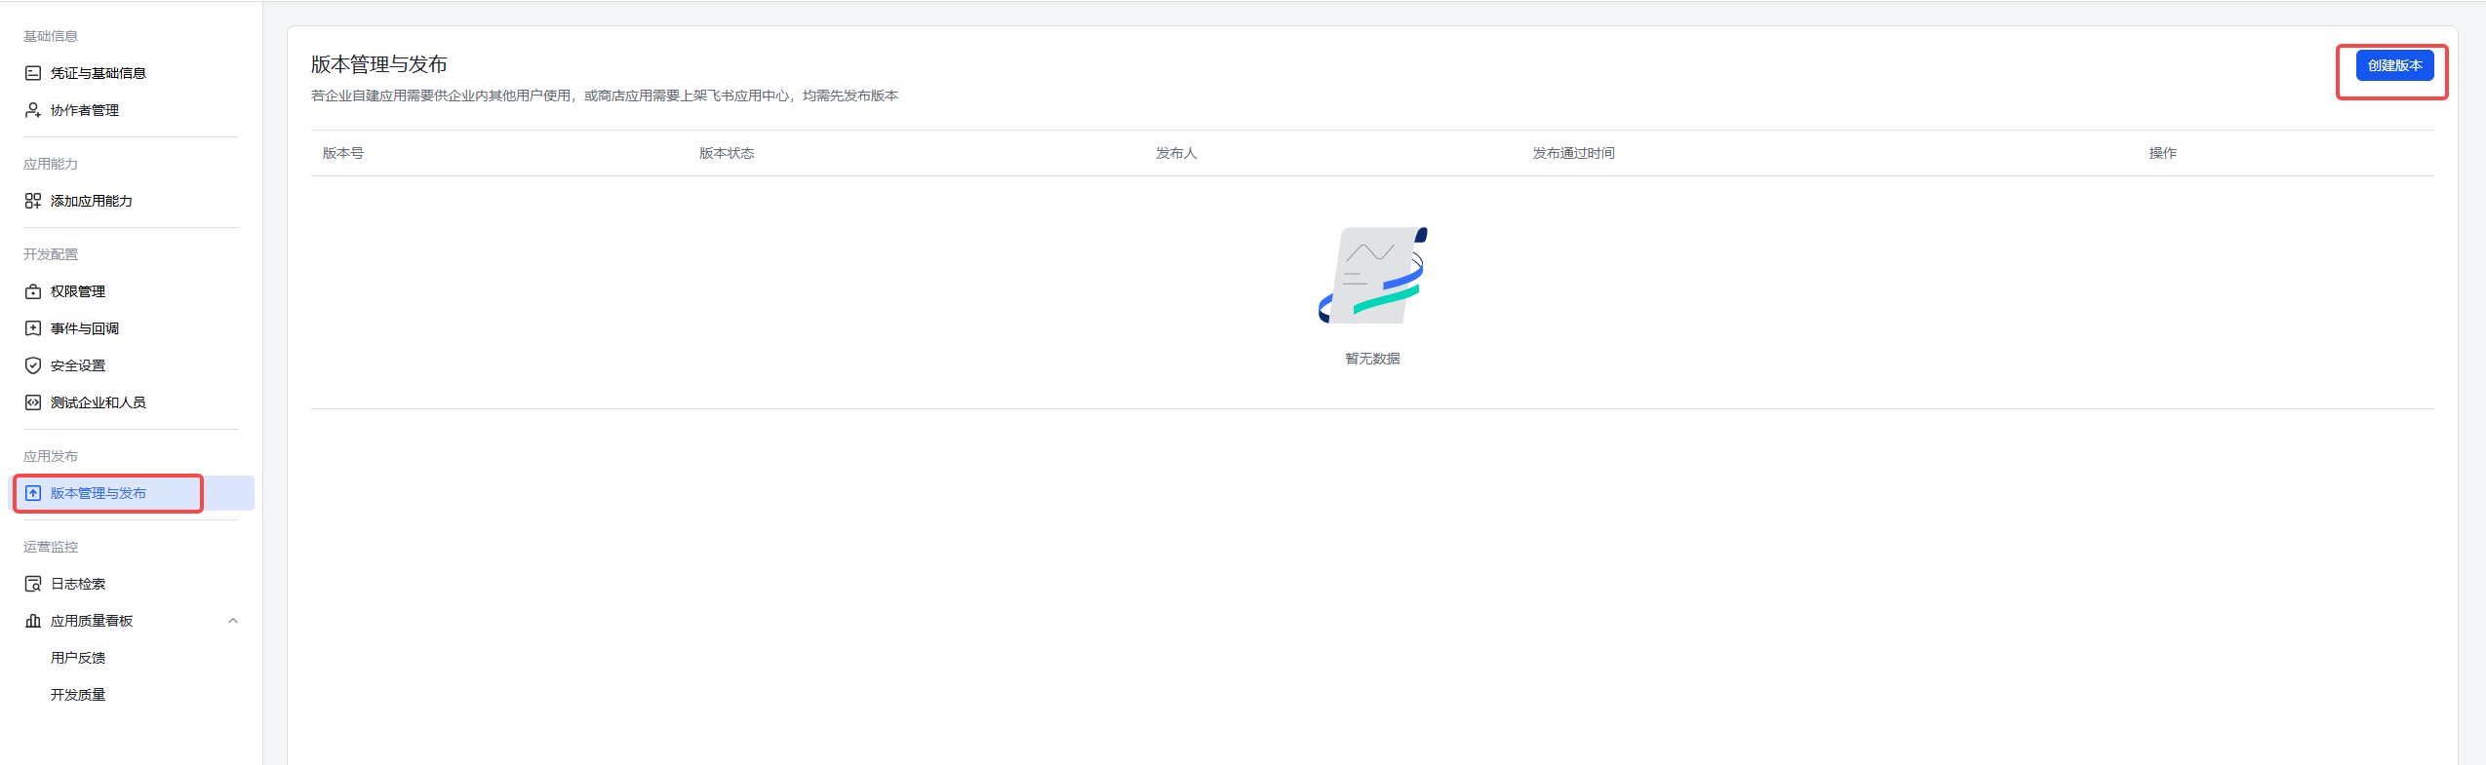2486x765 pixels.
Task: Click the 应用质量看板 chart icon
Action: pos(33,621)
